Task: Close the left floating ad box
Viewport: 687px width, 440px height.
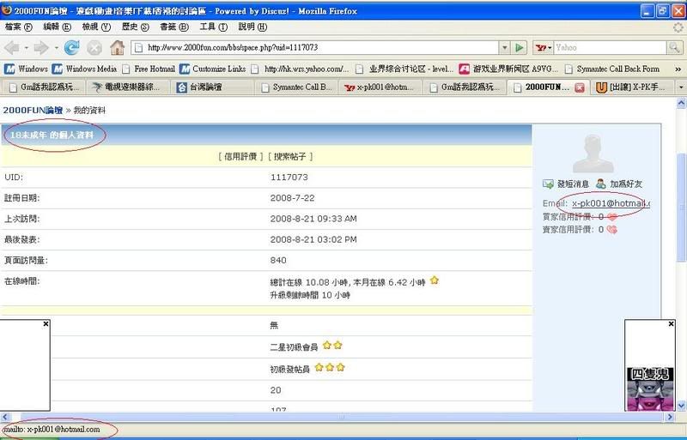Action: click(46, 324)
